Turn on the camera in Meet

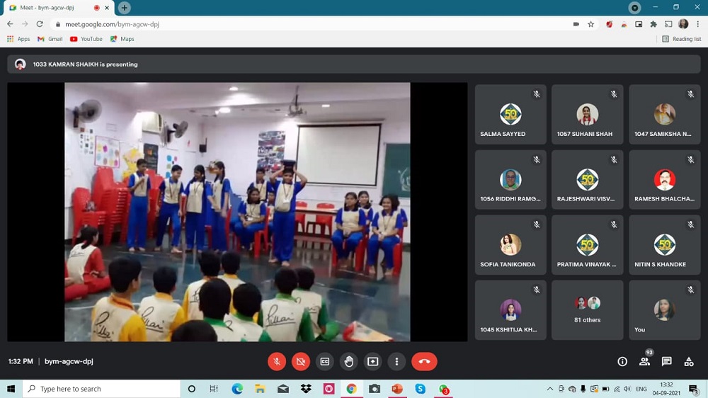click(301, 361)
